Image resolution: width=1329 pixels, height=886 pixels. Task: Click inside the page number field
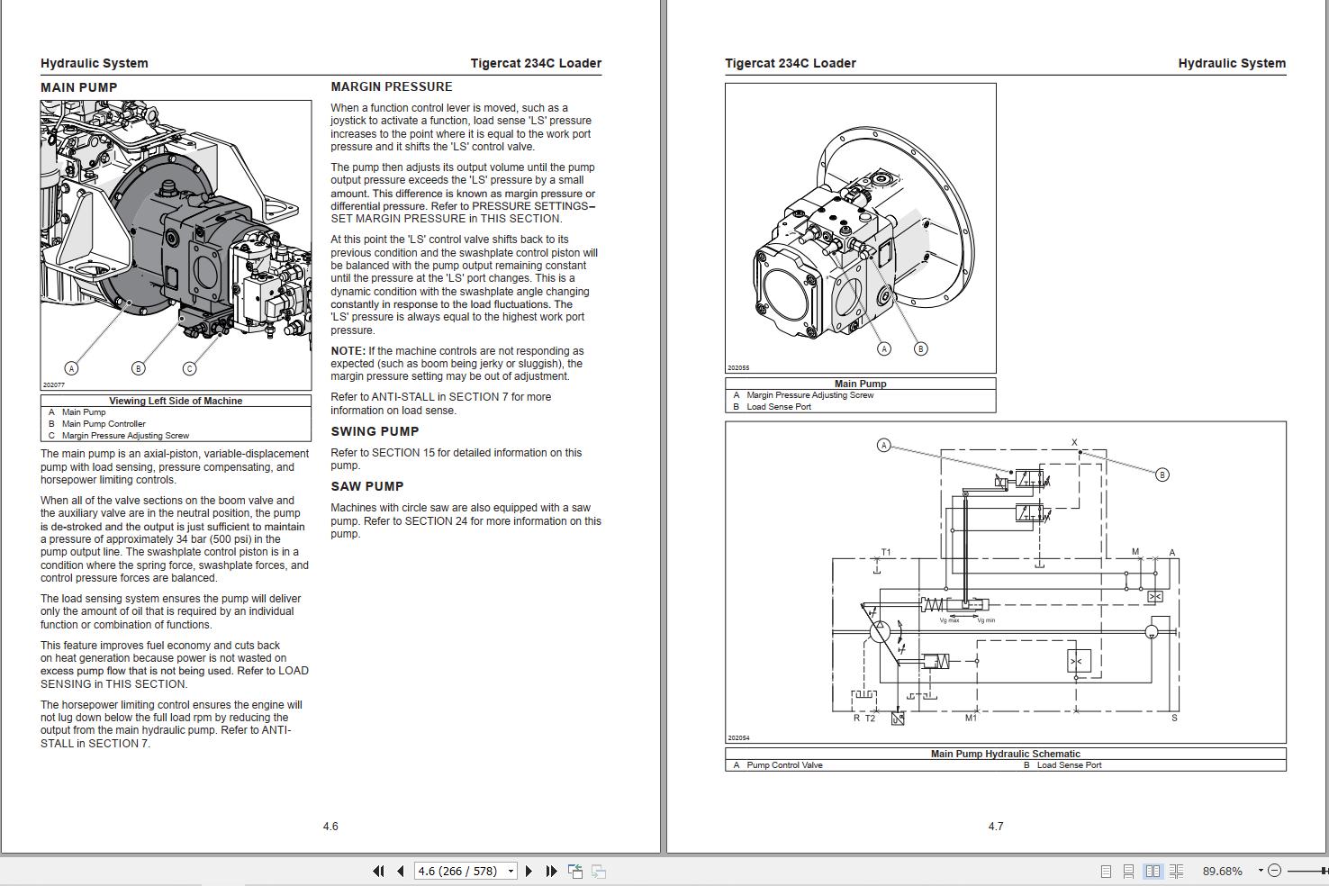click(x=455, y=871)
